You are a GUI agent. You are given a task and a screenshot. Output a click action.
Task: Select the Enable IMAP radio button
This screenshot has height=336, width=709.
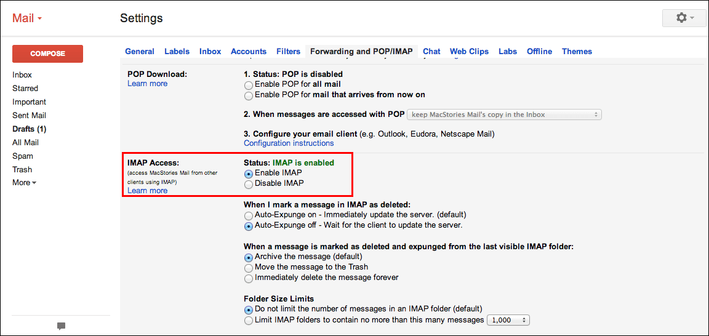pos(248,174)
